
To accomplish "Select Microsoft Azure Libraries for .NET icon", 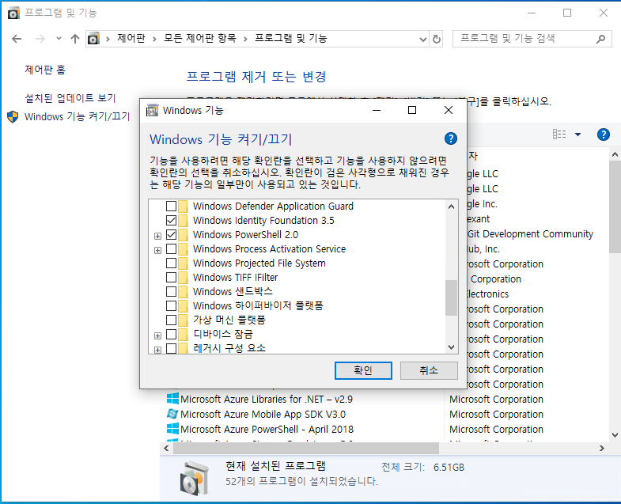I will 172,399.
